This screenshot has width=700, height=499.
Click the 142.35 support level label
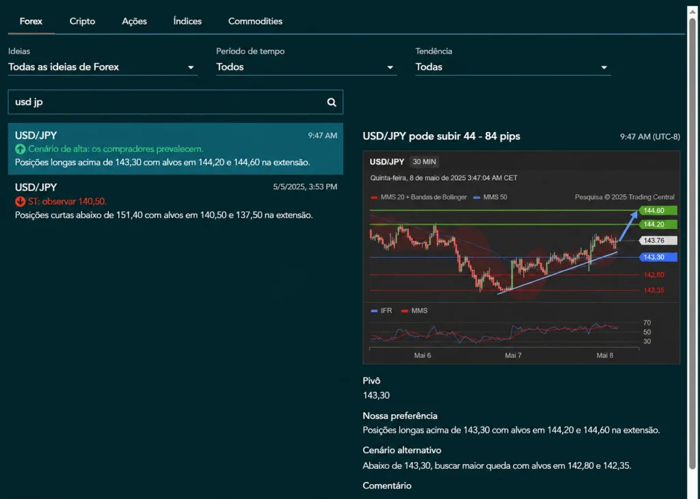pyautogui.click(x=654, y=291)
